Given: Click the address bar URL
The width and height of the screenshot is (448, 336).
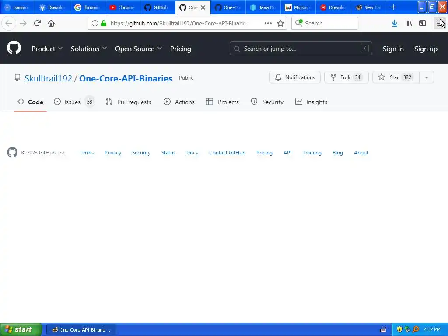Looking at the screenshot, I should click(x=179, y=23).
